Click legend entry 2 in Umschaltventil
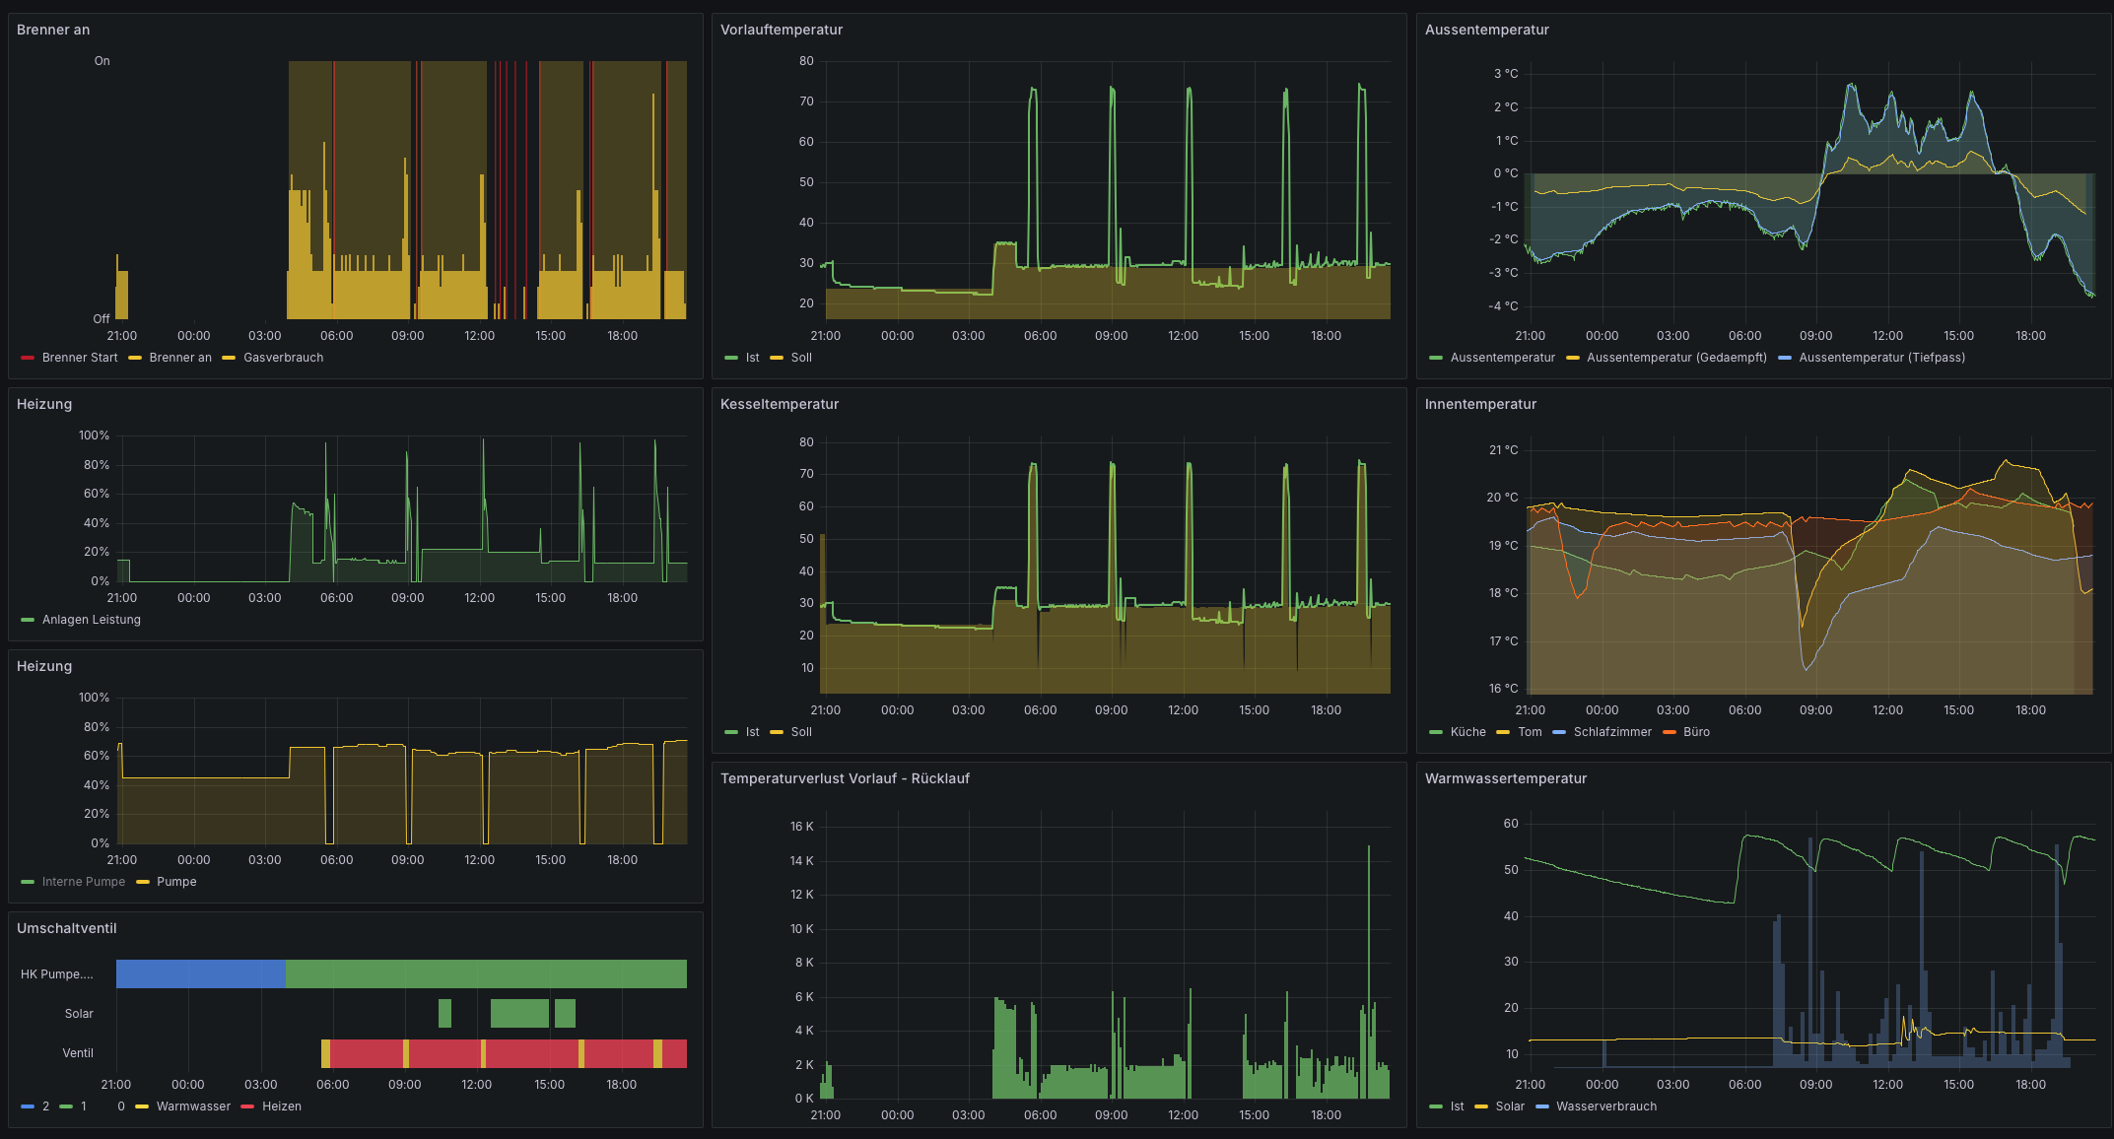 45,1106
